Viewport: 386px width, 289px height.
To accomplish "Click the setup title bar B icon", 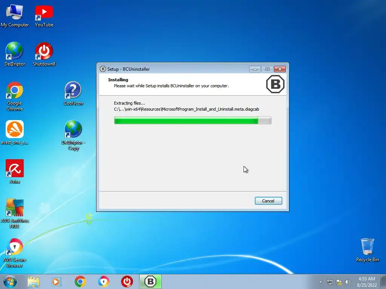I will (x=103, y=69).
